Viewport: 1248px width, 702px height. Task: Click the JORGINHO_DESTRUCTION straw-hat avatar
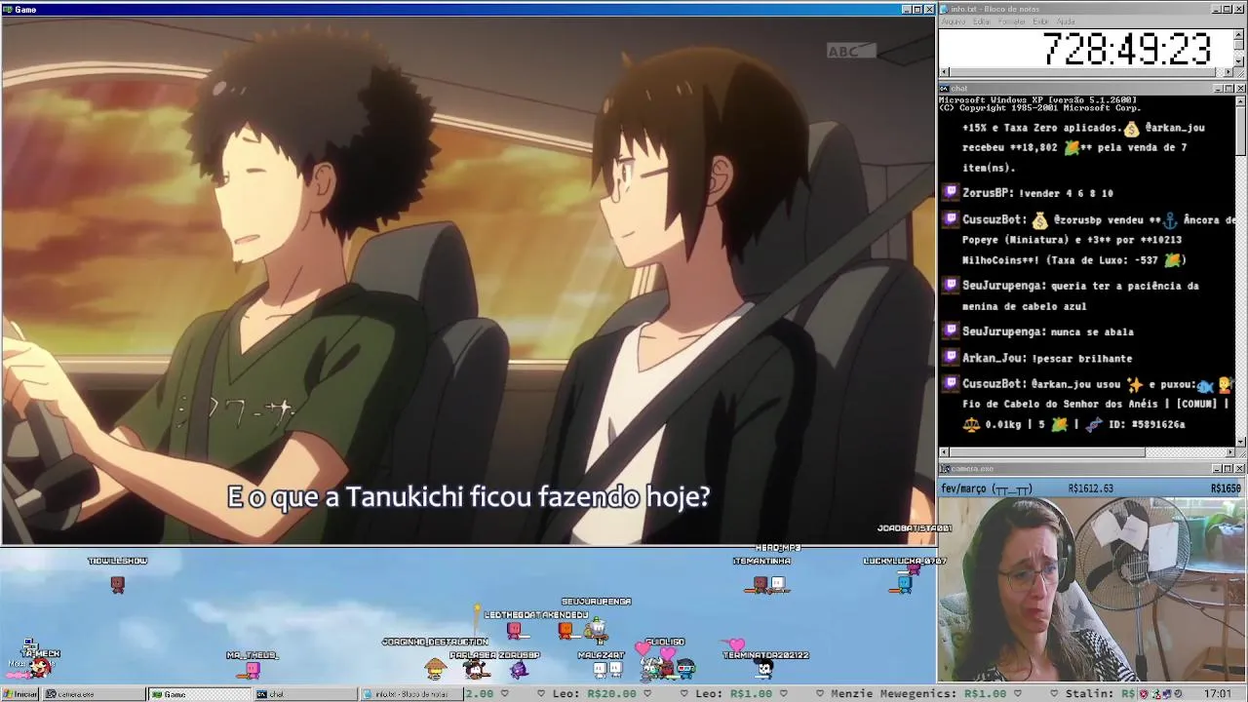click(x=436, y=667)
